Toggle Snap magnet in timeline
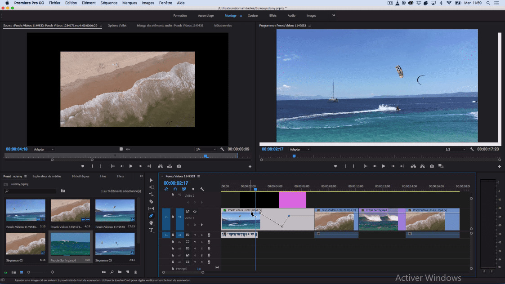Image resolution: width=505 pixels, height=284 pixels. click(x=175, y=189)
